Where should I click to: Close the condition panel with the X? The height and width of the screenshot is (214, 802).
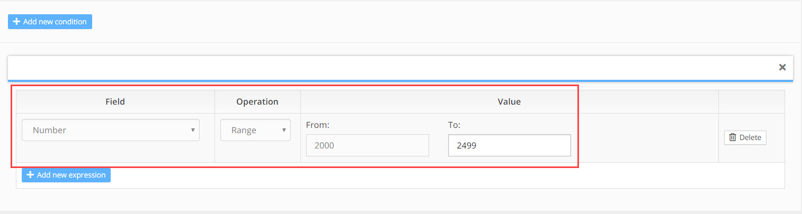pyautogui.click(x=782, y=67)
